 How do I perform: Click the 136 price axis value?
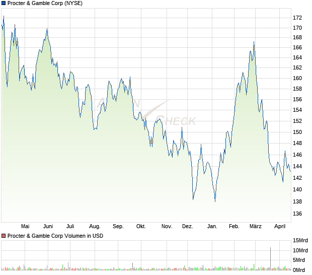click(x=297, y=214)
